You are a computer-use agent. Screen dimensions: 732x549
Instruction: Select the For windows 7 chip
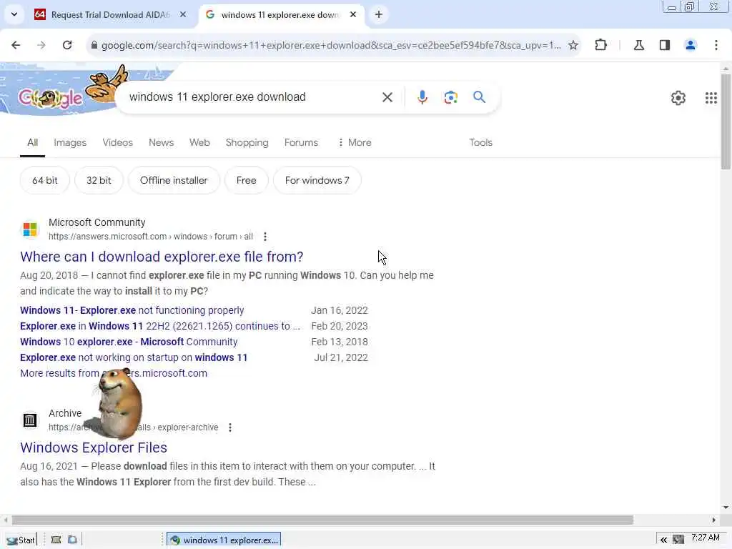tap(317, 180)
